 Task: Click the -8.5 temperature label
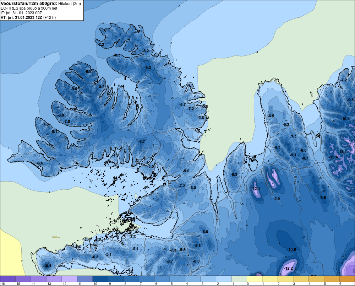101,87
